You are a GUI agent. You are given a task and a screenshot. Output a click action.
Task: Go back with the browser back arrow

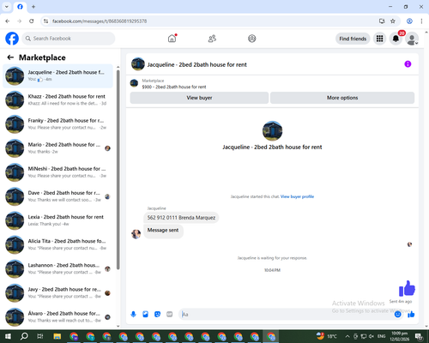[x=8, y=21]
